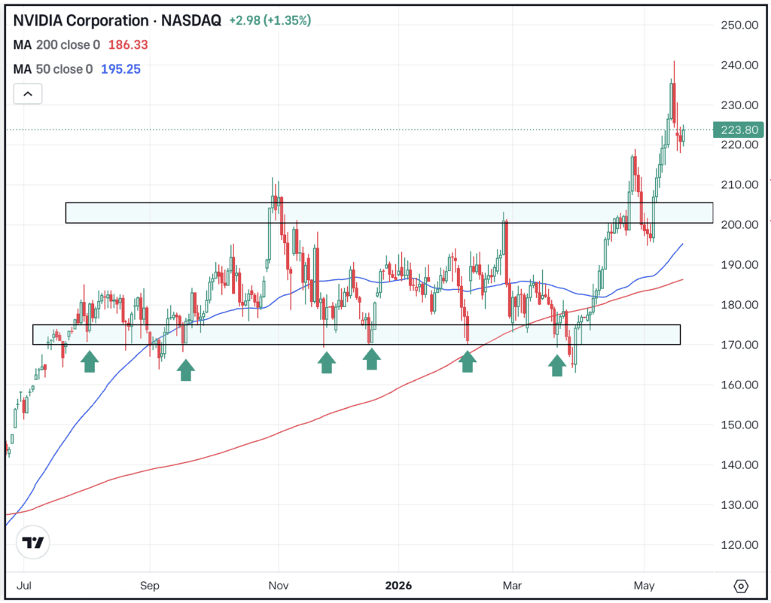Click the 150.00 price axis label

pyautogui.click(x=739, y=425)
